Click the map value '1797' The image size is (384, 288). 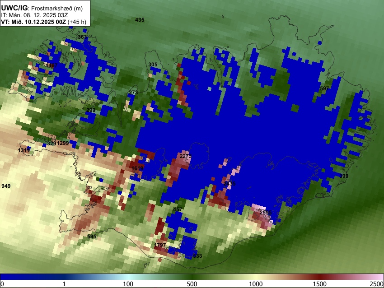coord(160,245)
